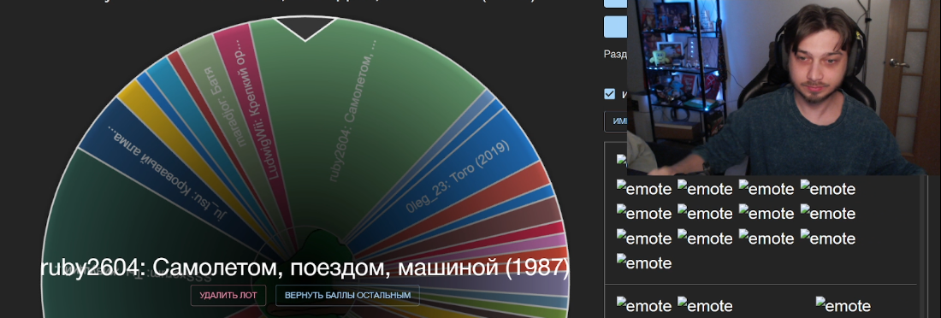Click the wheel pointer triangle at top
Image resolution: width=941 pixels, height=318 pixels.
pos(305,28)
